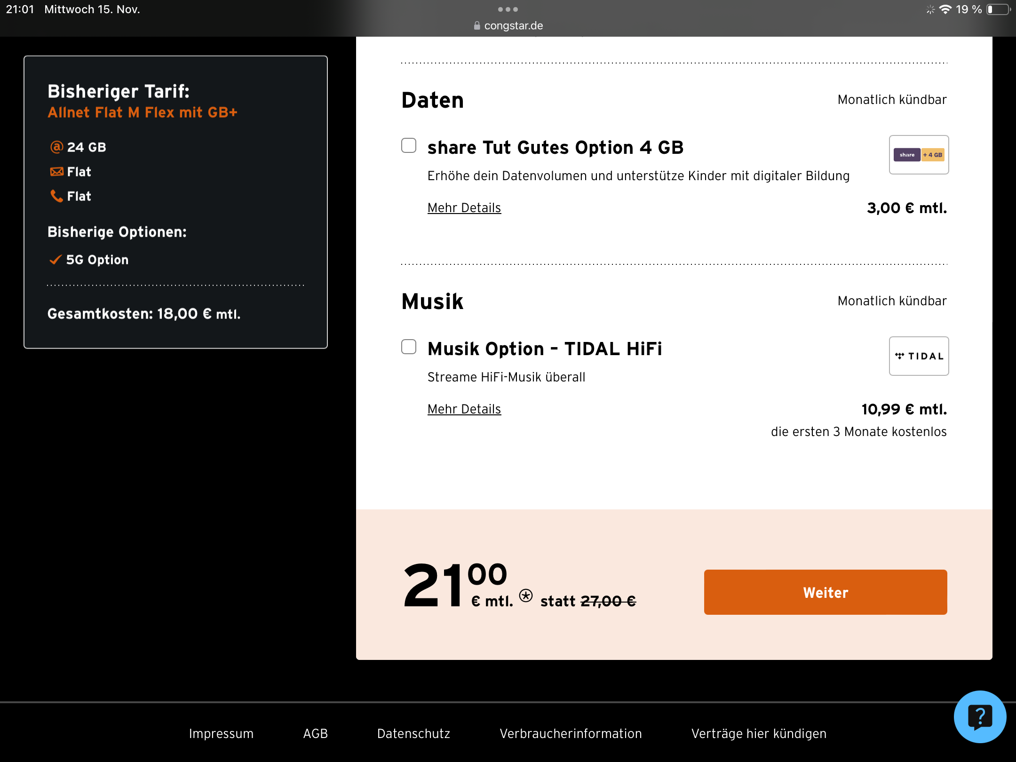Viewport: 1016px width, 762px height.
Task: Open the AGB footer link
Action: (x=315, y=734)
